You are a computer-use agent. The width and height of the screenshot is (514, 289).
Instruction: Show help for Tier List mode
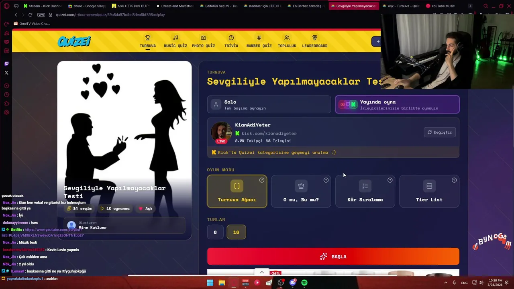454,180
